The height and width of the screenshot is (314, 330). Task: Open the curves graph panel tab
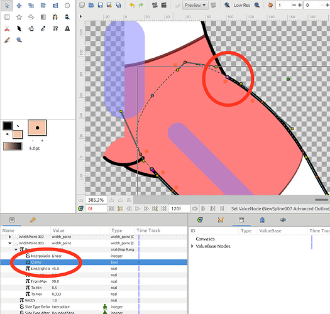[221, 220]
